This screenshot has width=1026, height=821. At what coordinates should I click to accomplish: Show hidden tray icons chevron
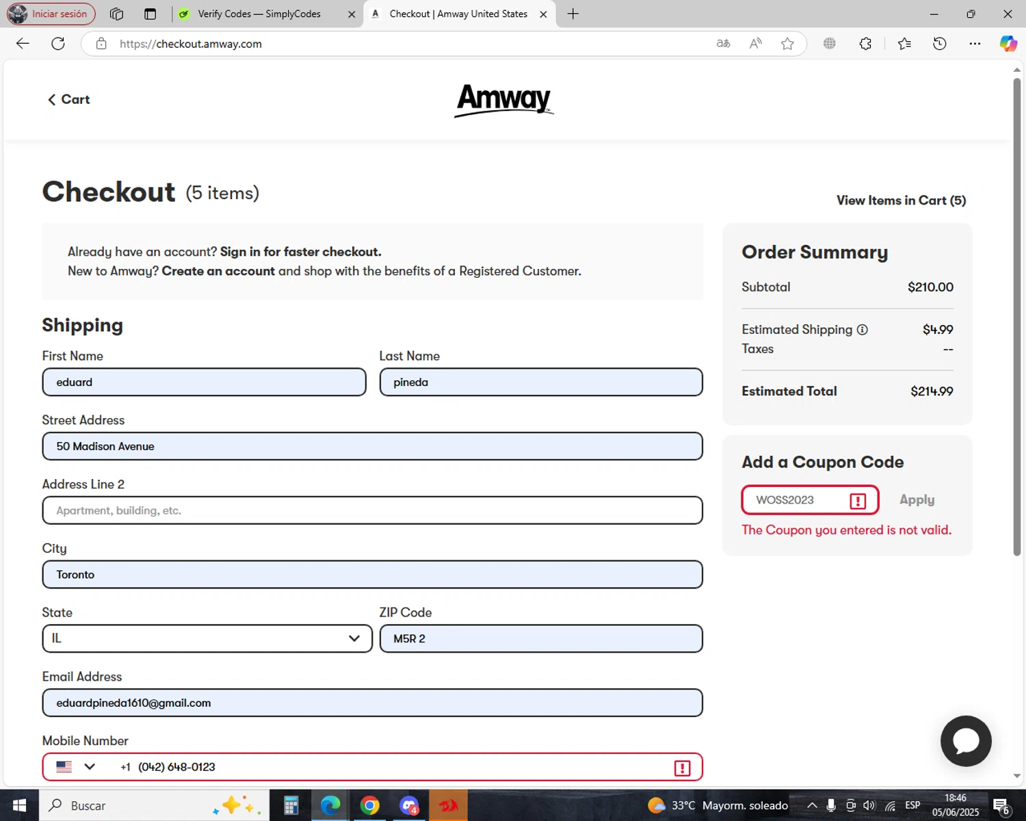click(x=812, y=805)
